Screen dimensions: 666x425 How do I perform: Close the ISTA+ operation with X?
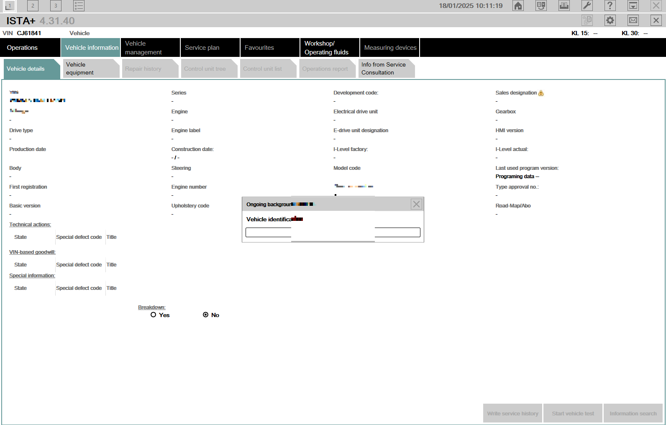(x=656, y=20)
